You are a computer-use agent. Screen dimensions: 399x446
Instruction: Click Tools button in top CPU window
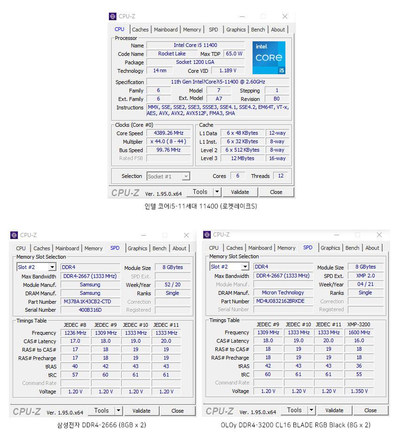200,192
